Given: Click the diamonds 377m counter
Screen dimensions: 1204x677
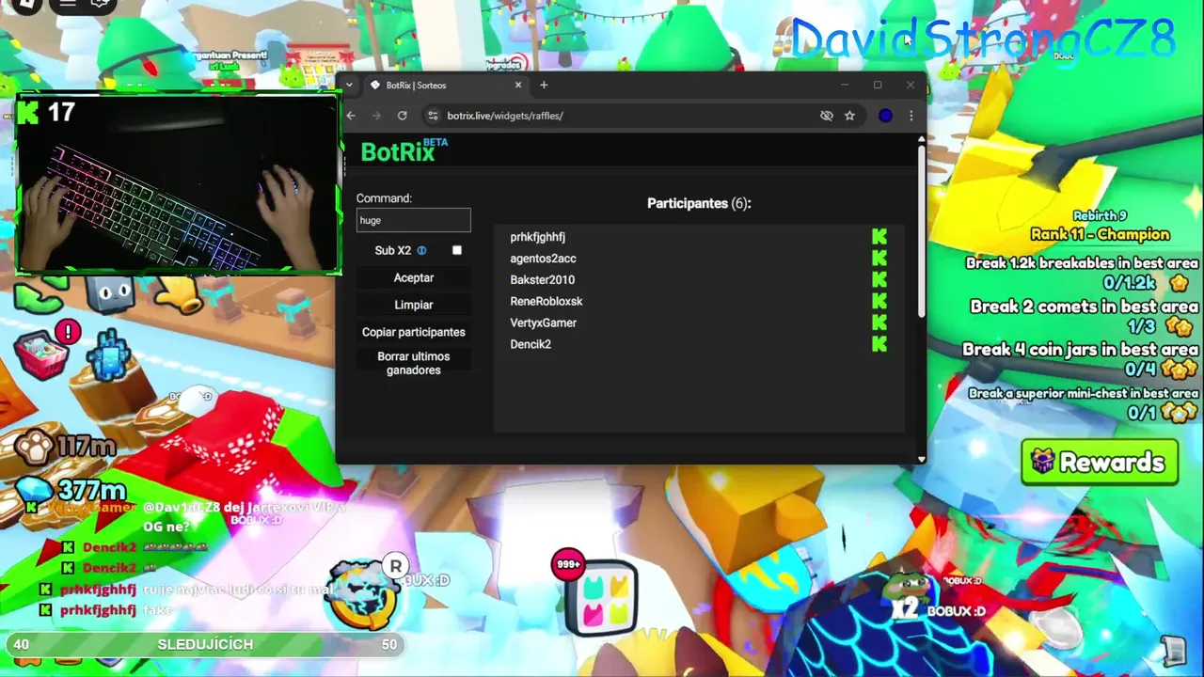Looking at the screenshot, I should pyautogui.click(x=73, y=490).
